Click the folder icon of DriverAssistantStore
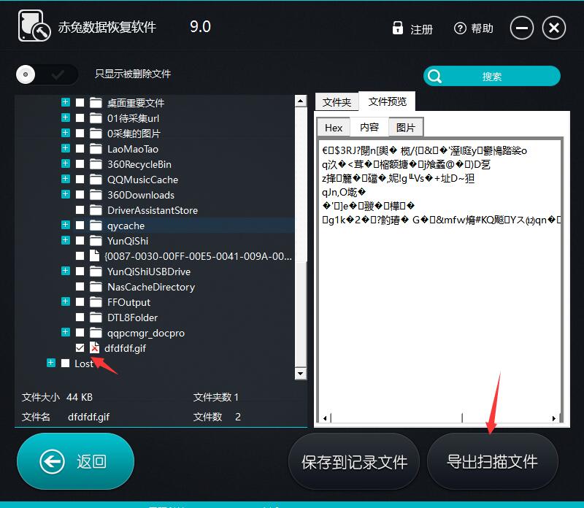This screenshot has width=584, height=508. [x=96, y=210]
